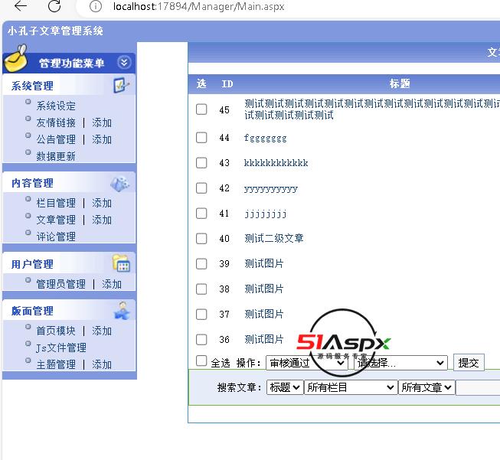Check the box for article 40
Viewport: 500px width, 460px height.
(x=201, y=239)
